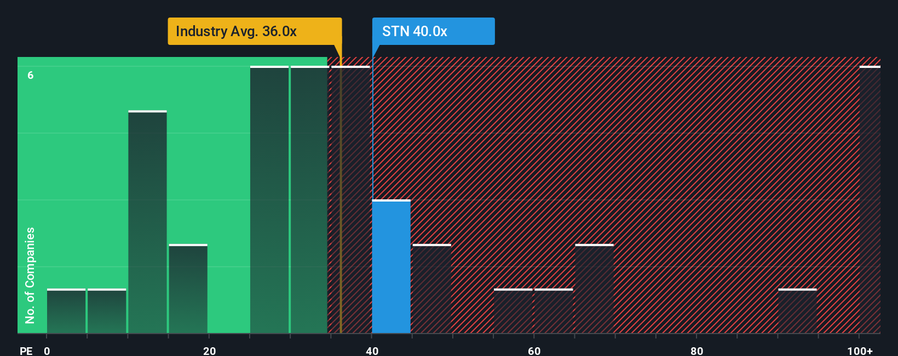Select the tall bar for PE 10 to 15
898x356 pixels.
(x=147, y=222)
